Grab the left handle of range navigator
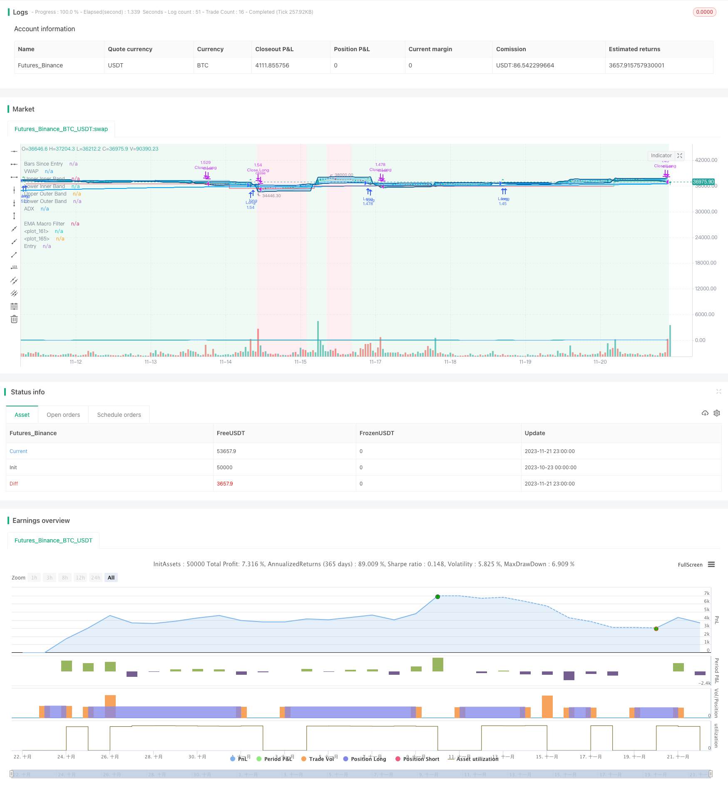Image resolution: width=728 pixels, height=790 pixels. pos(12,774)
